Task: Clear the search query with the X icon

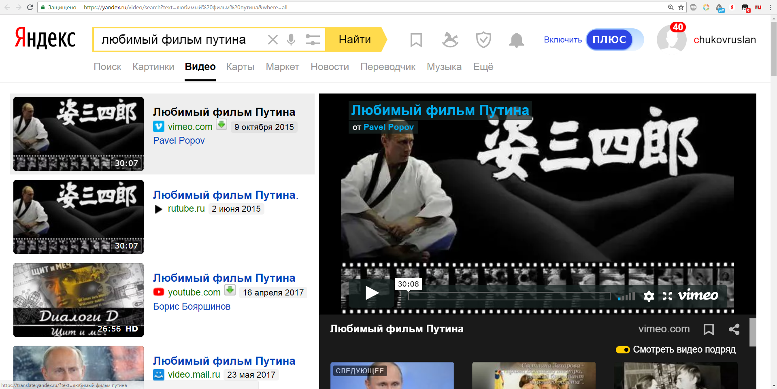Action: point(273,40)
